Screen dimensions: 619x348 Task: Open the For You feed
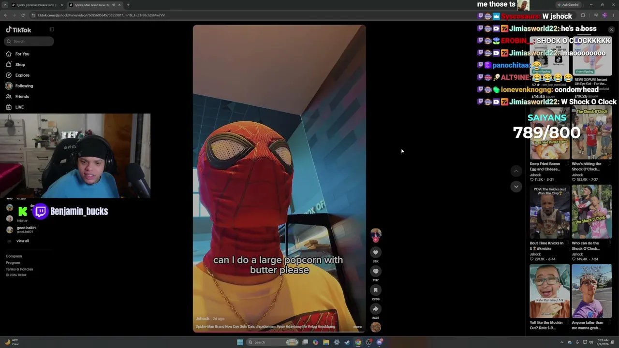pos(17,54)
